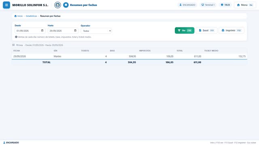Screen dimensions: 259x145
Task: Export with the Excel F11 button
Action: 206,31
